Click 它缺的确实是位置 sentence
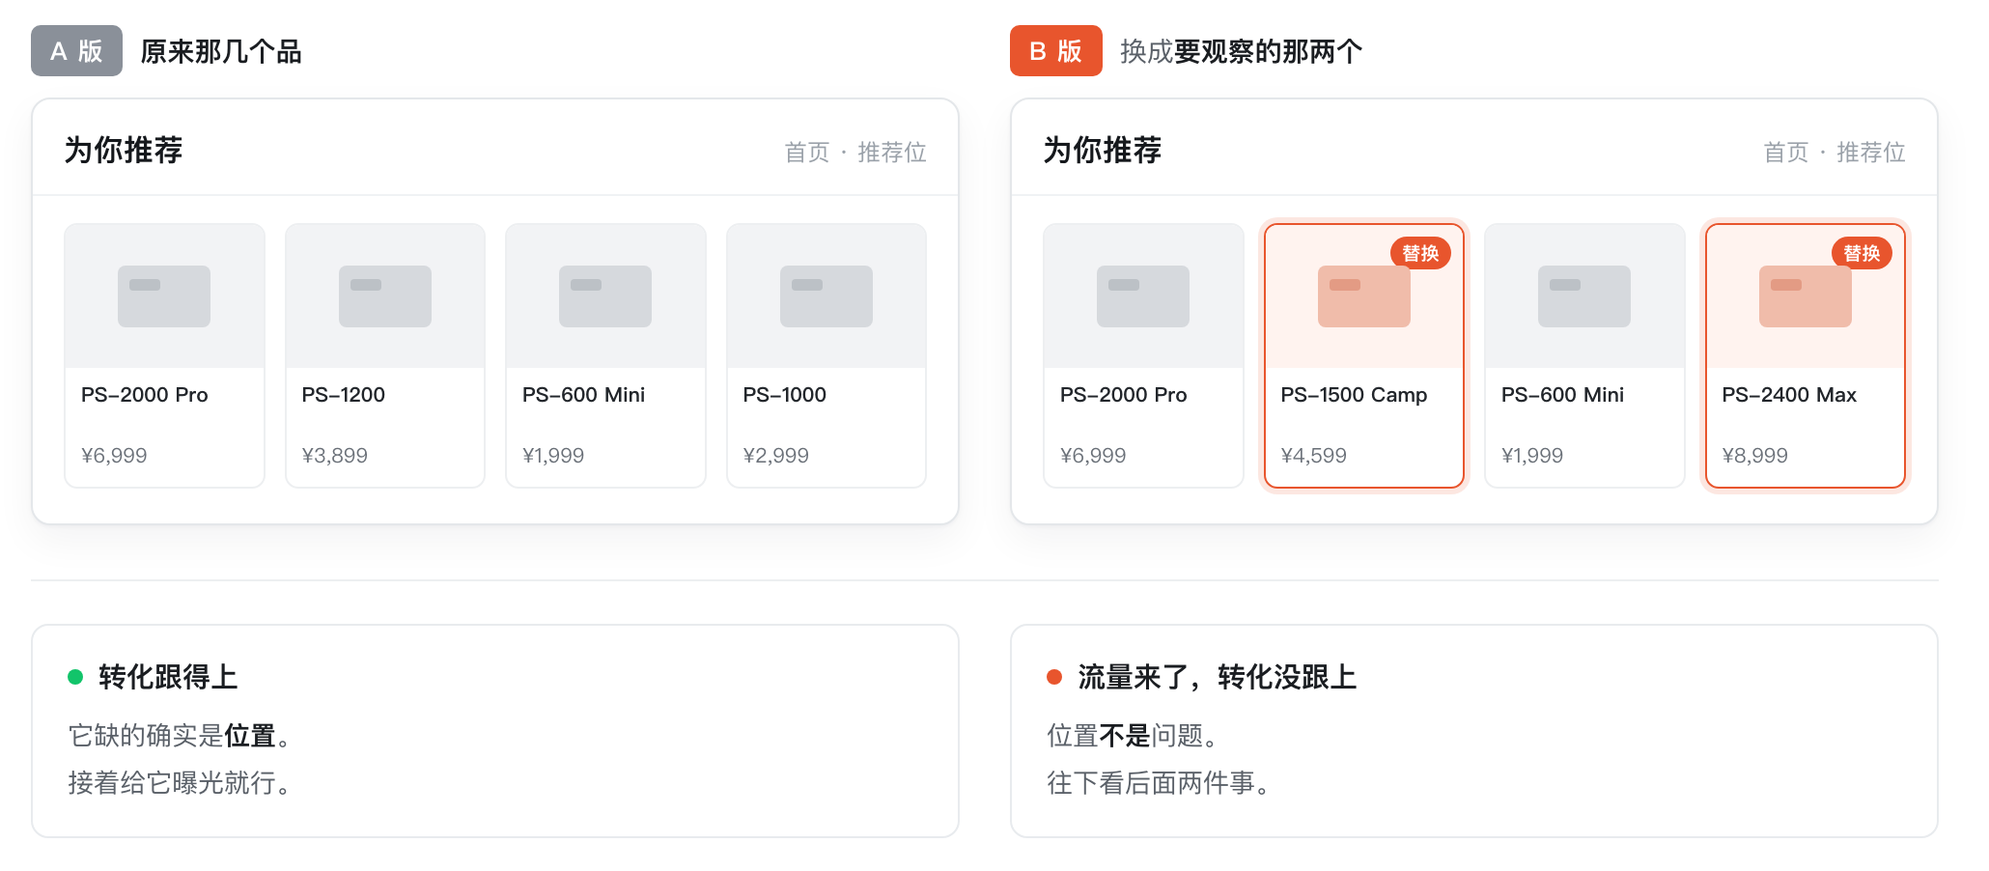The height and width of the screenshot is (871, 1989). coord(180,736)
